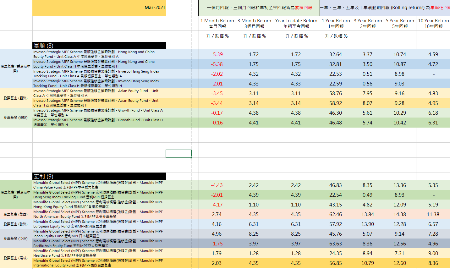Image resolution: width=450 pixels, height=269 pixels.
Task: Click the 股票基金 (美國) category label
Action: (16, 214)
